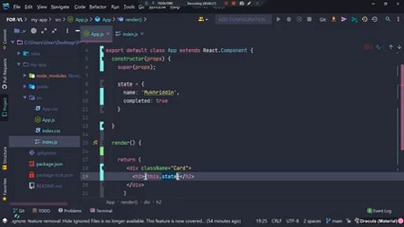Image resolution: width=404 pixels, height=227 pixels.
Task: Open the Tools menu
Action: (x=129, y=7)
